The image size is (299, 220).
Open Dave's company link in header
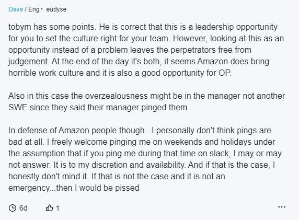coord(16,9)
